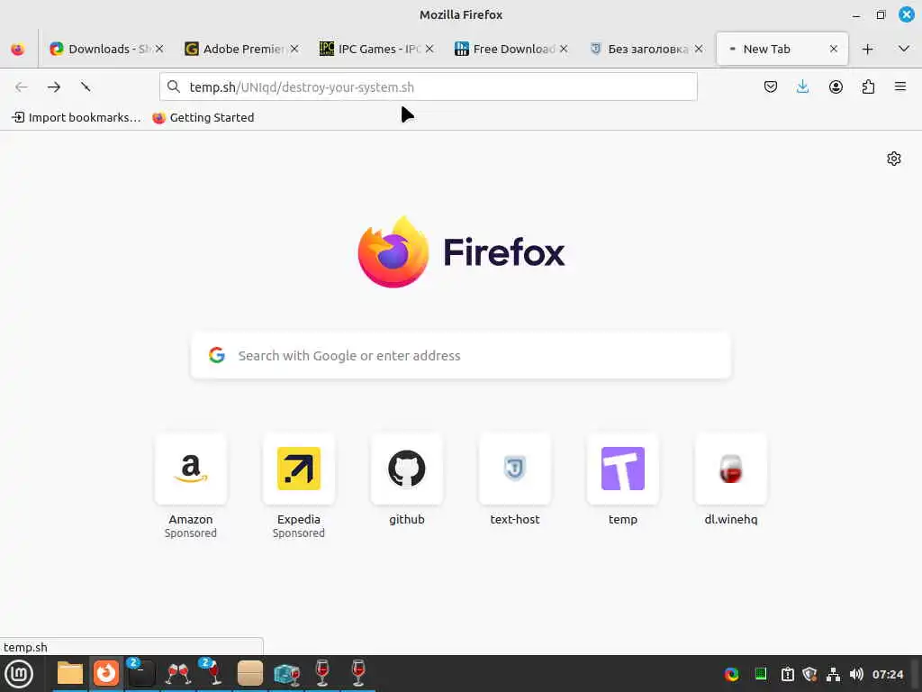Screen dimensions: 922x692
Task: Stop page loading with the X button
Action: (x=86, y=87)
